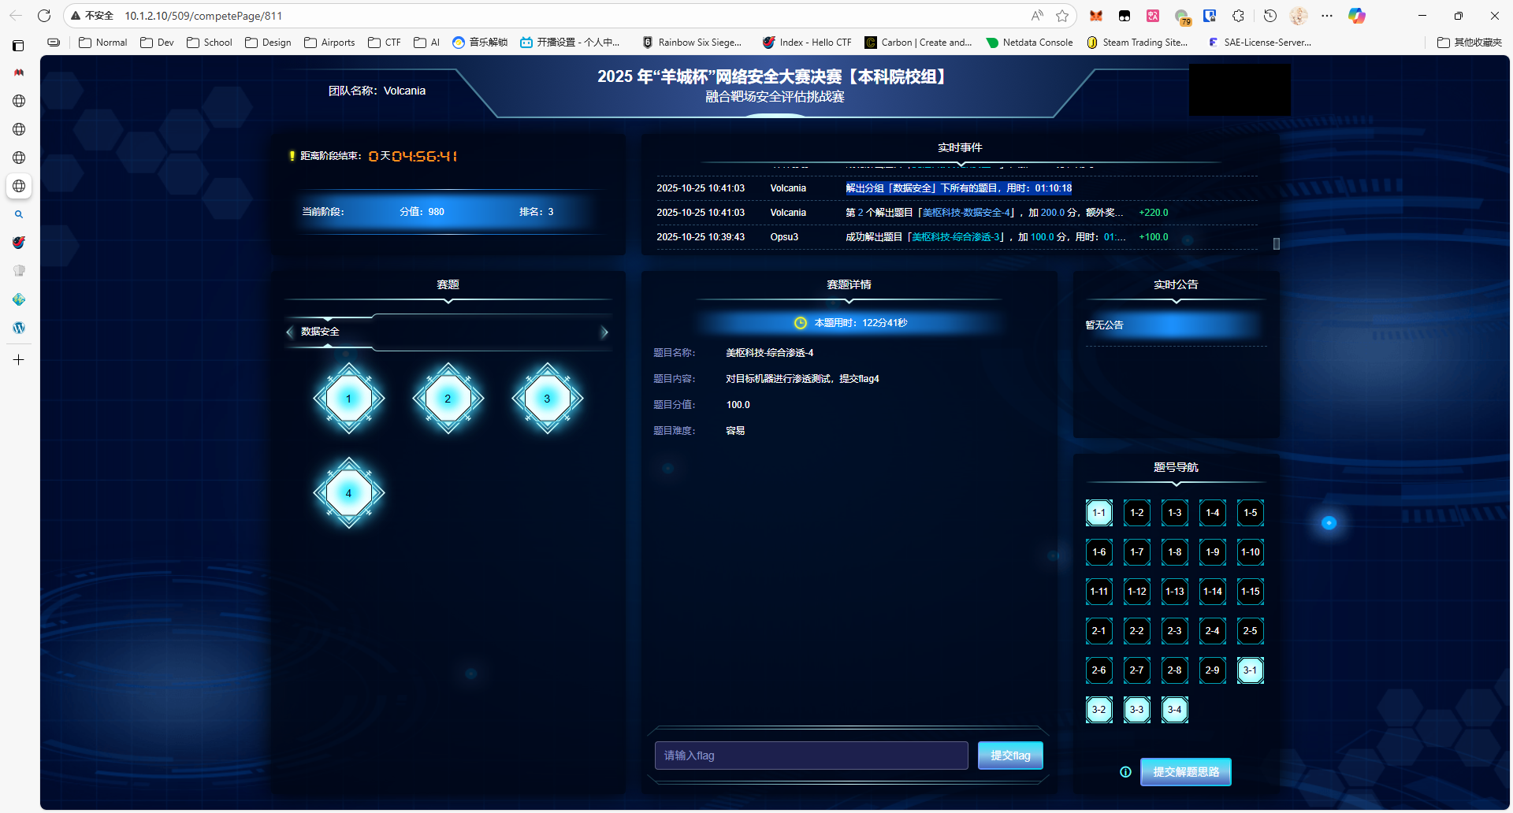Select question 2-5 in the navigation grid
The width and height of the screenshot is (1513, 813).
(1250, 631)
